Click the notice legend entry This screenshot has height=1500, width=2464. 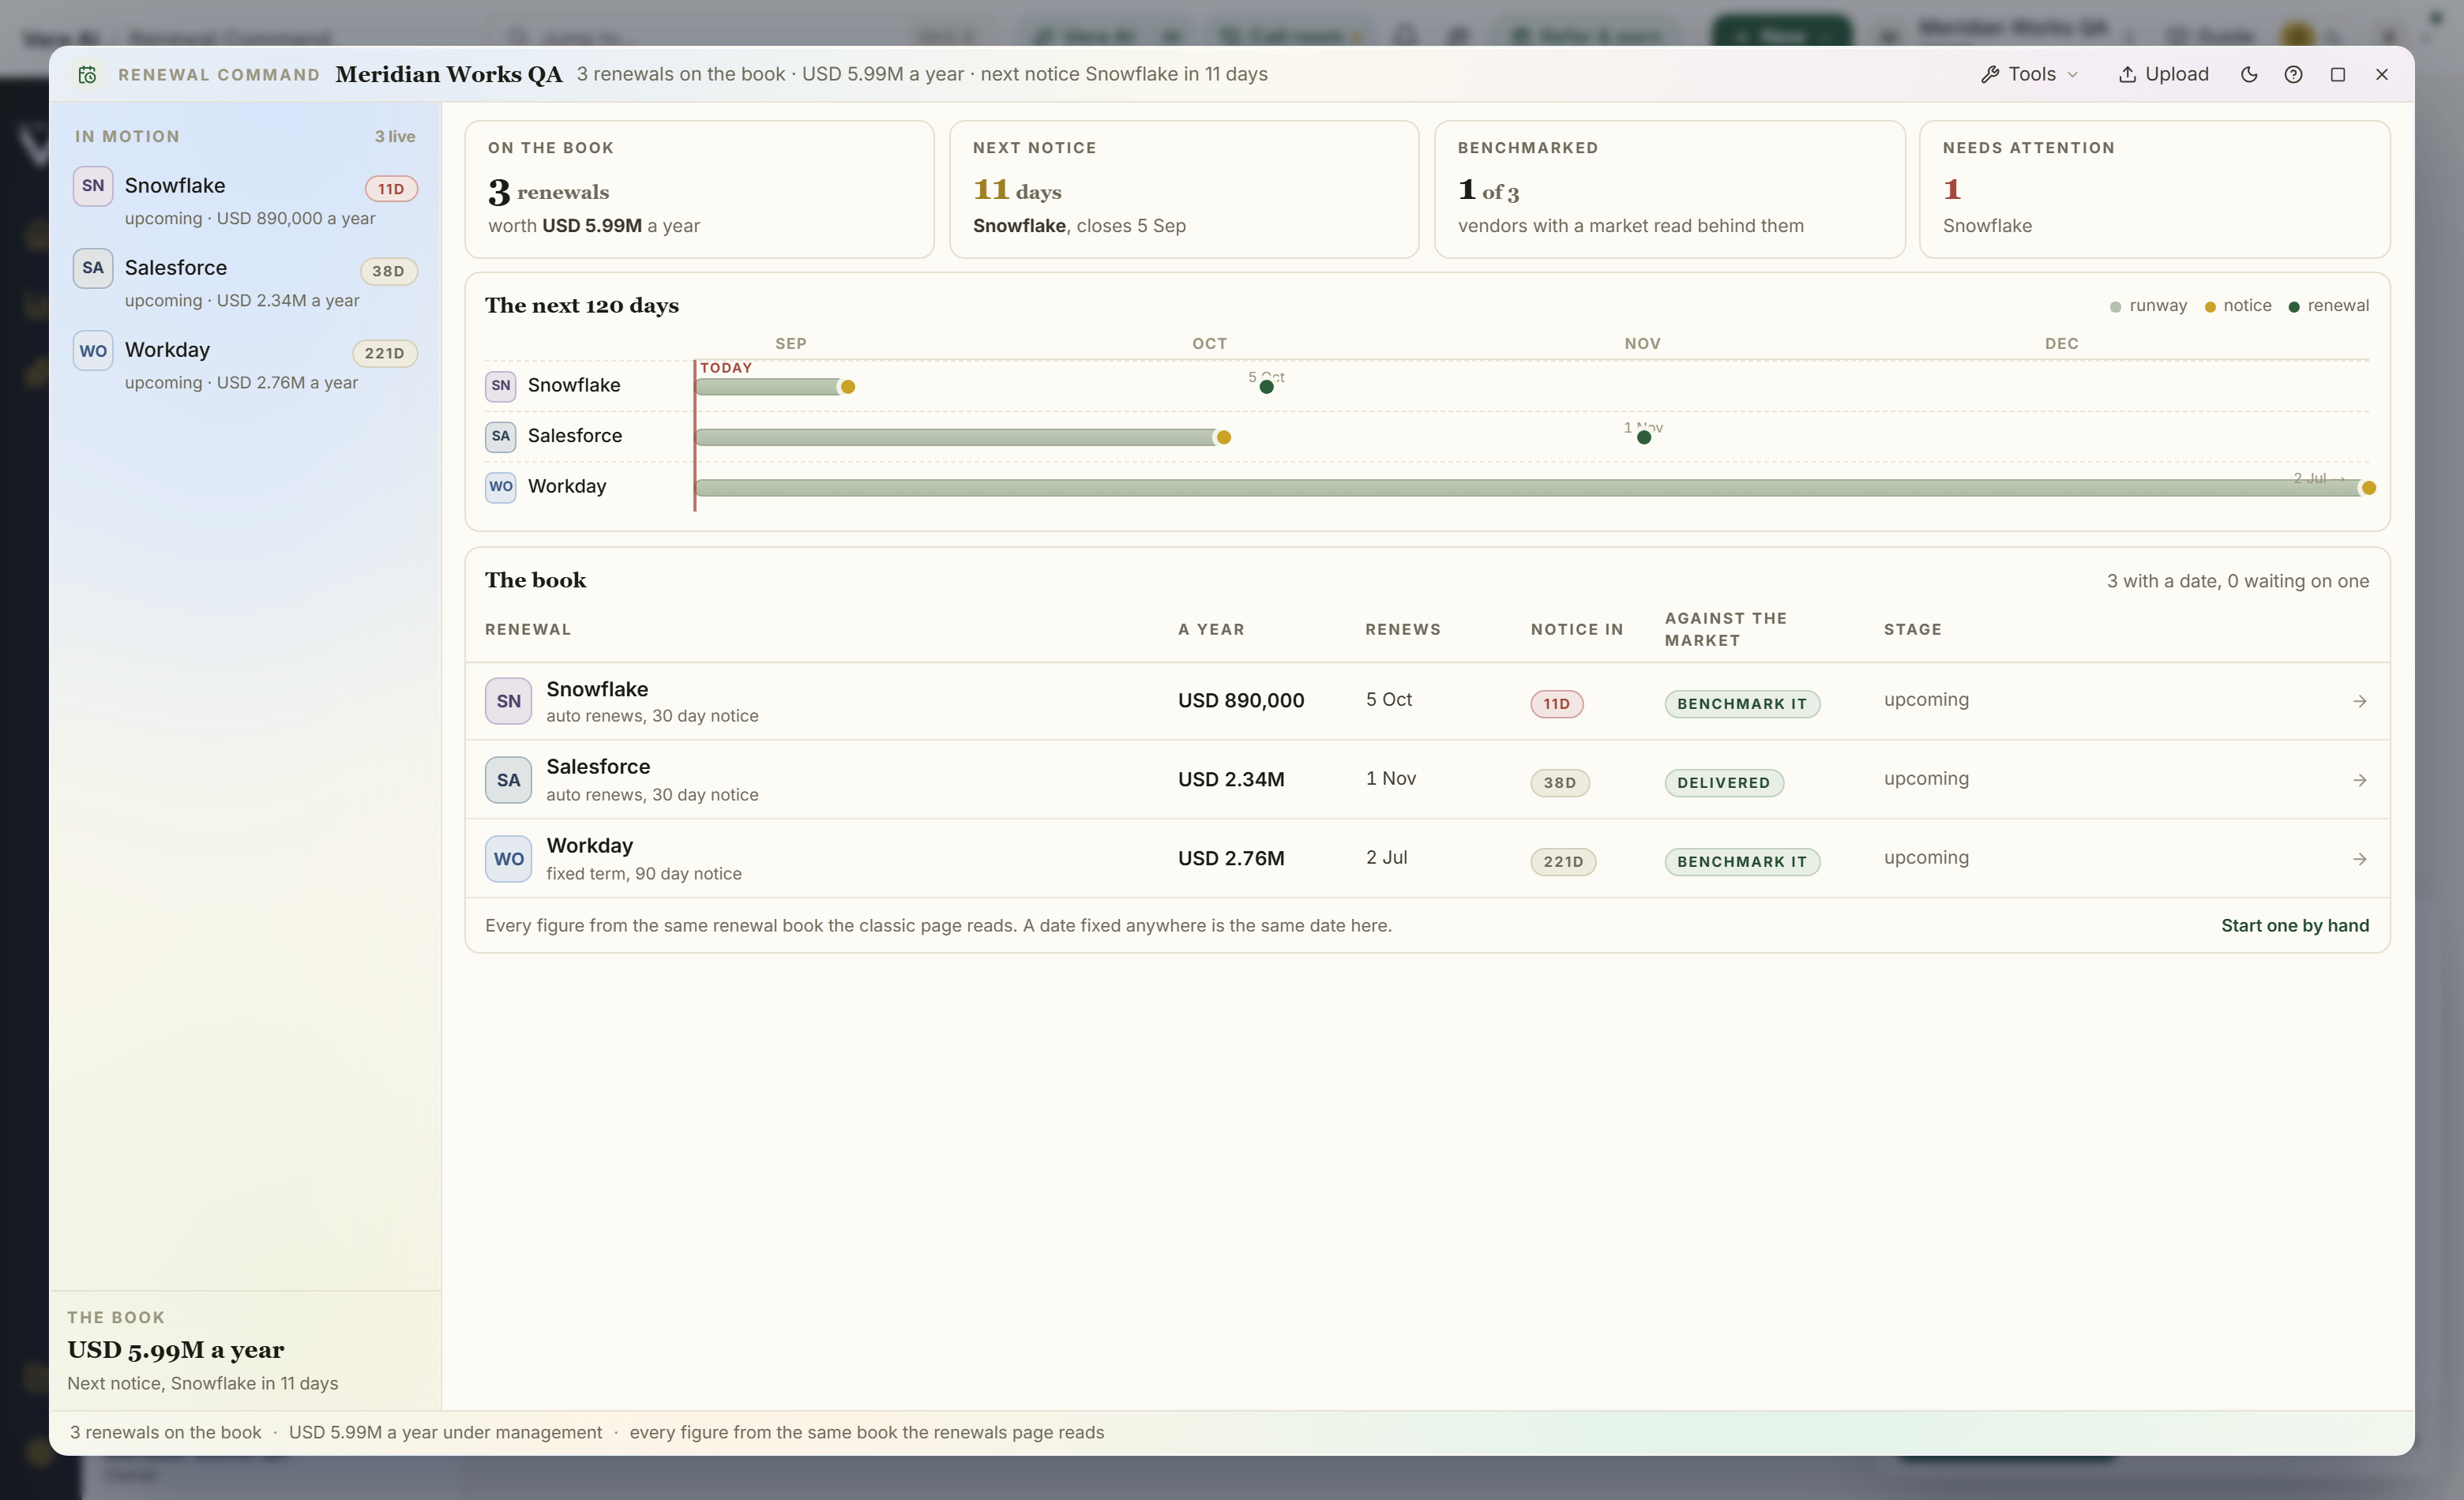2238,306
